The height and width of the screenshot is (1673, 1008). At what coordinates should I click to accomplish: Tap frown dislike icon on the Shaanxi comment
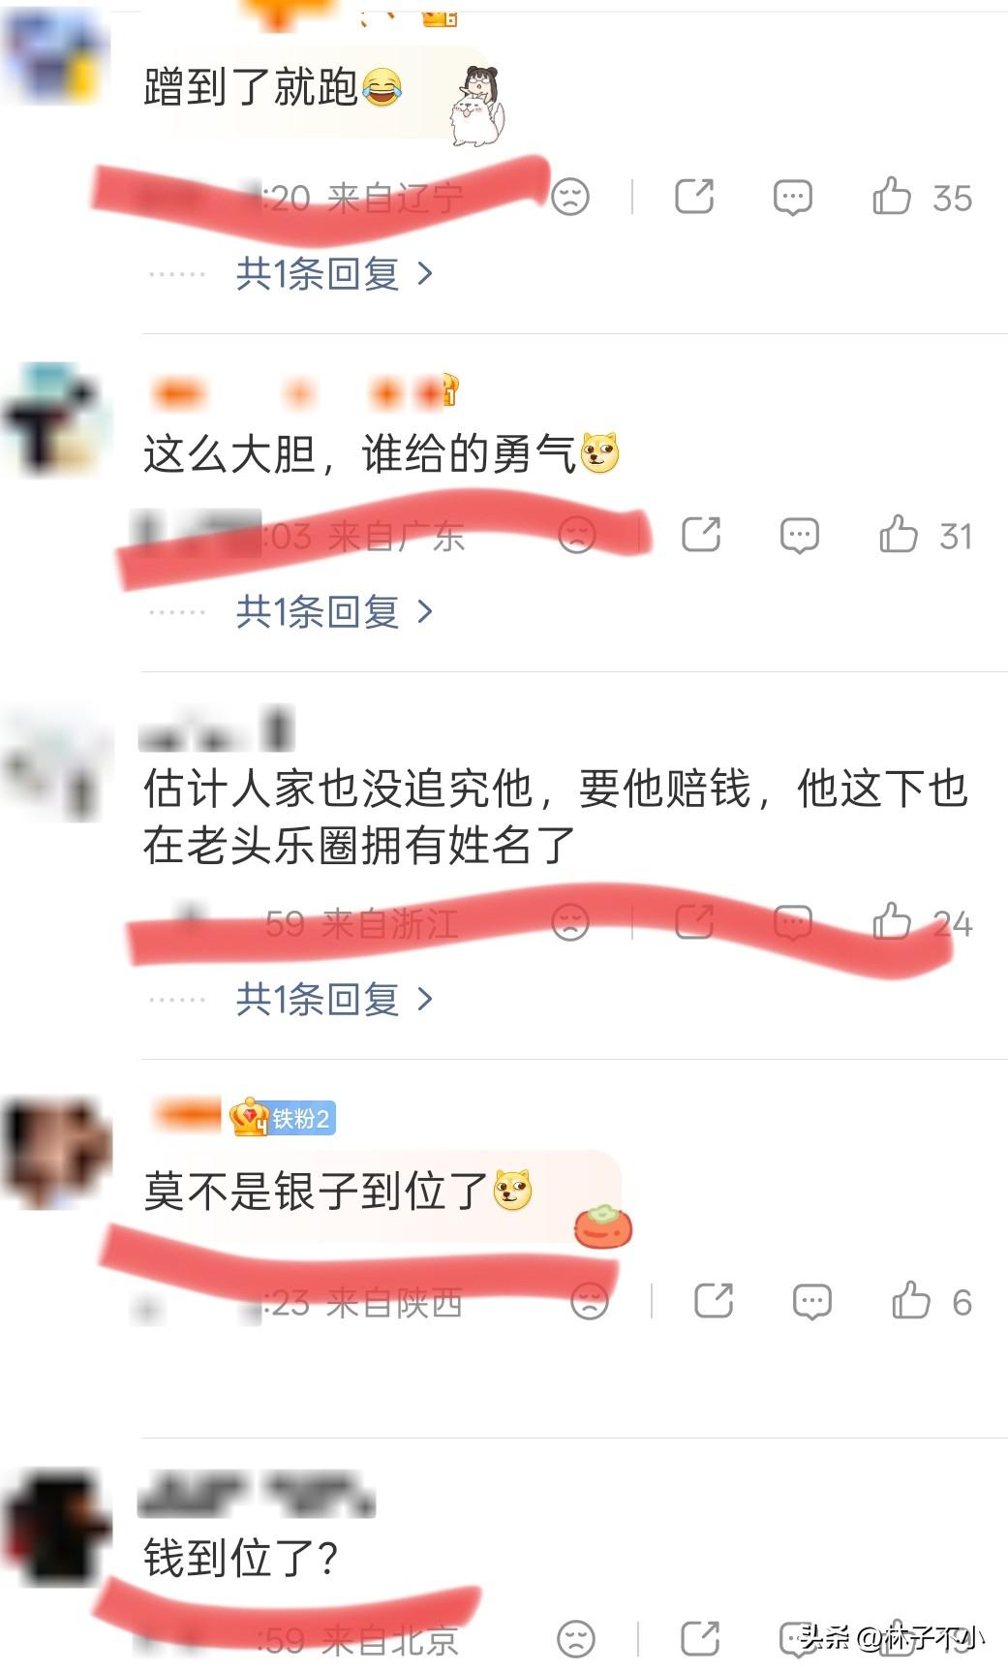(590, 1301)
